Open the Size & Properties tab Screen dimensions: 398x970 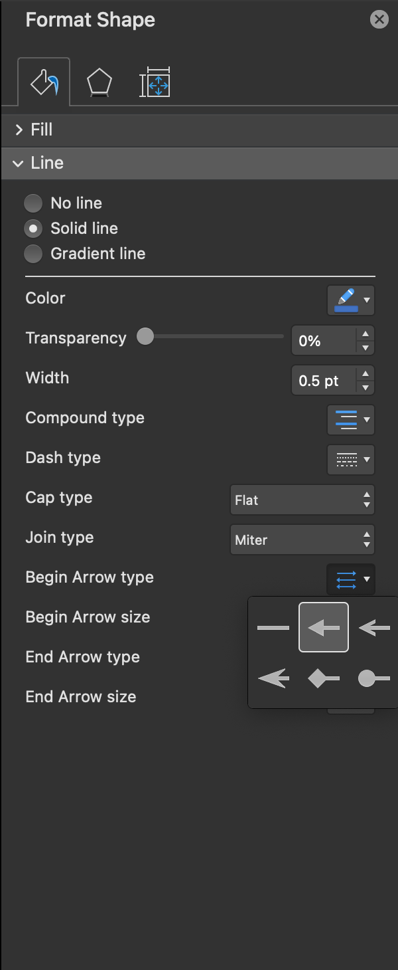pos(155,84)
